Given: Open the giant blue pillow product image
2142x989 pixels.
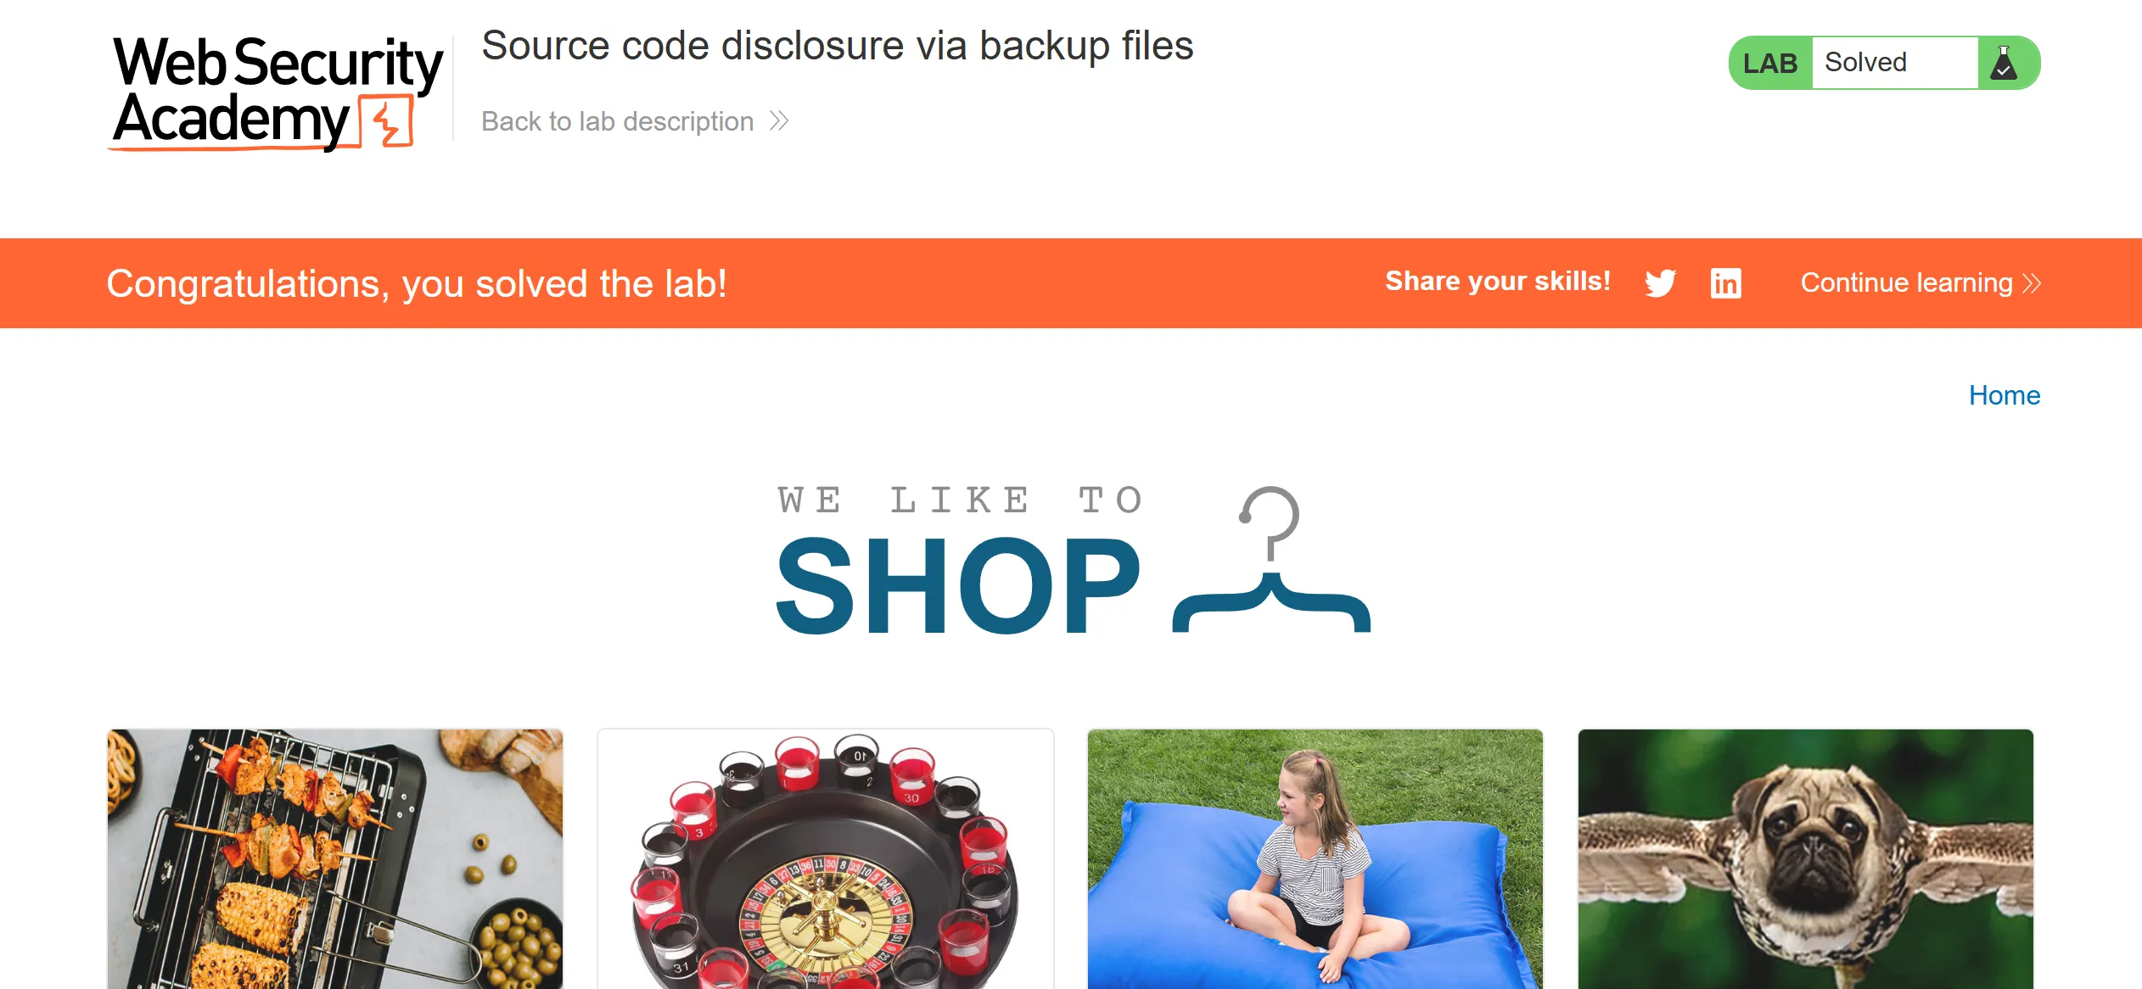Looking at the screenshot, I should click(x=1315, y=858).
